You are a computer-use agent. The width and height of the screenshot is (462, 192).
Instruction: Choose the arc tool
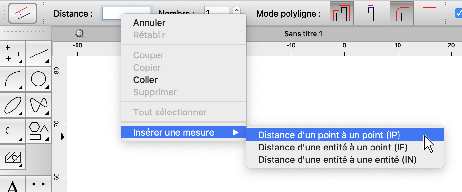(13, 79)
